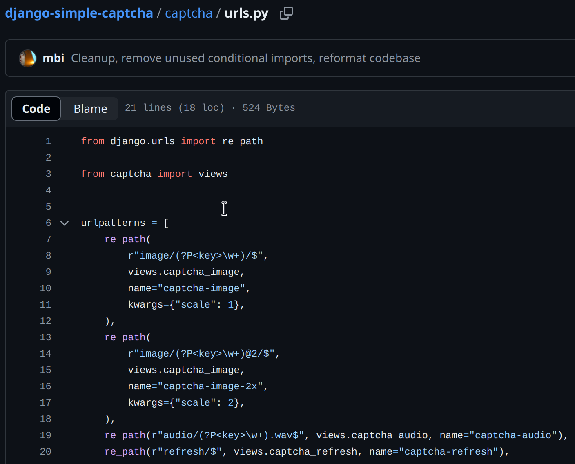Open the Cleanup commit message link
The width and height of the screenshot is (575, 464).
[245, 58]
